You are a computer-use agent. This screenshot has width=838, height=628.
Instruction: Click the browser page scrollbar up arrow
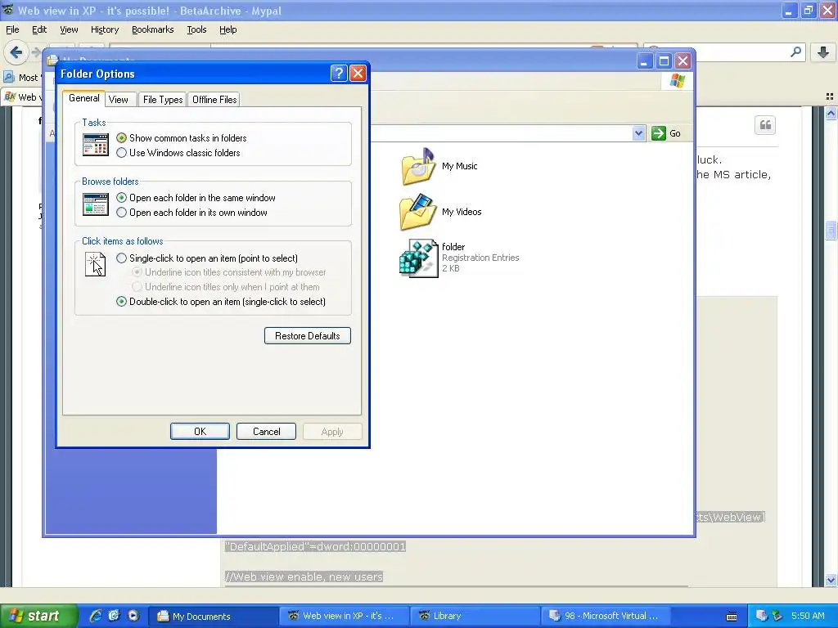click(x=831, y=113)
